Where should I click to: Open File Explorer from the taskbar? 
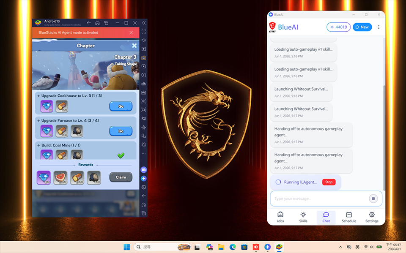[221, 247]
